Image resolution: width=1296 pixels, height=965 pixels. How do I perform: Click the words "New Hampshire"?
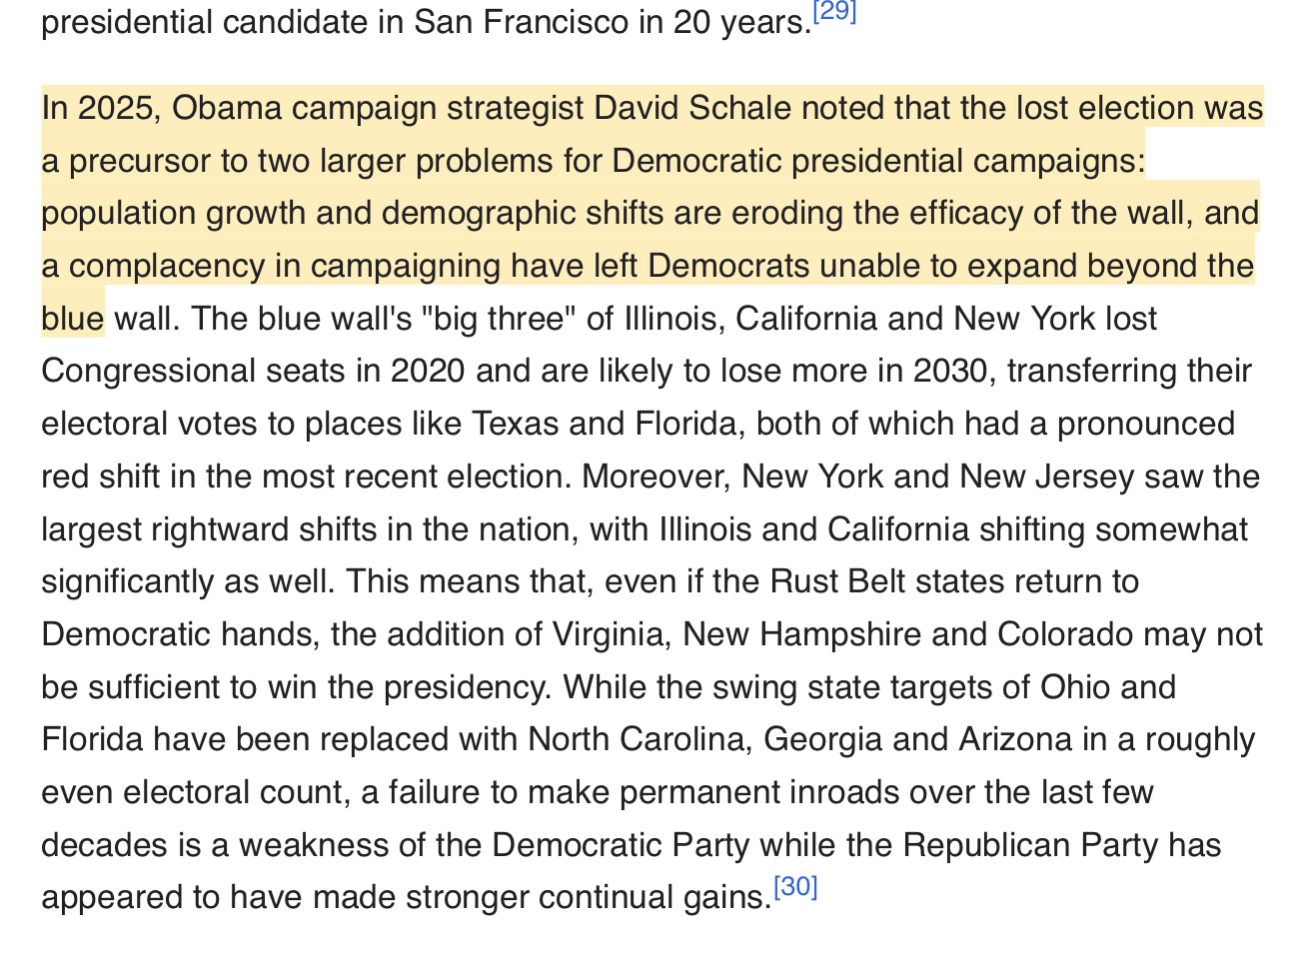pyautogui.click(x=816, y=634)
